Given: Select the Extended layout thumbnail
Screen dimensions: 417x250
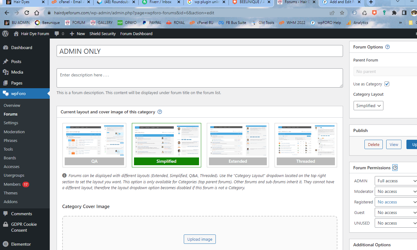Looking at the screenshot, I should [238, 145].
